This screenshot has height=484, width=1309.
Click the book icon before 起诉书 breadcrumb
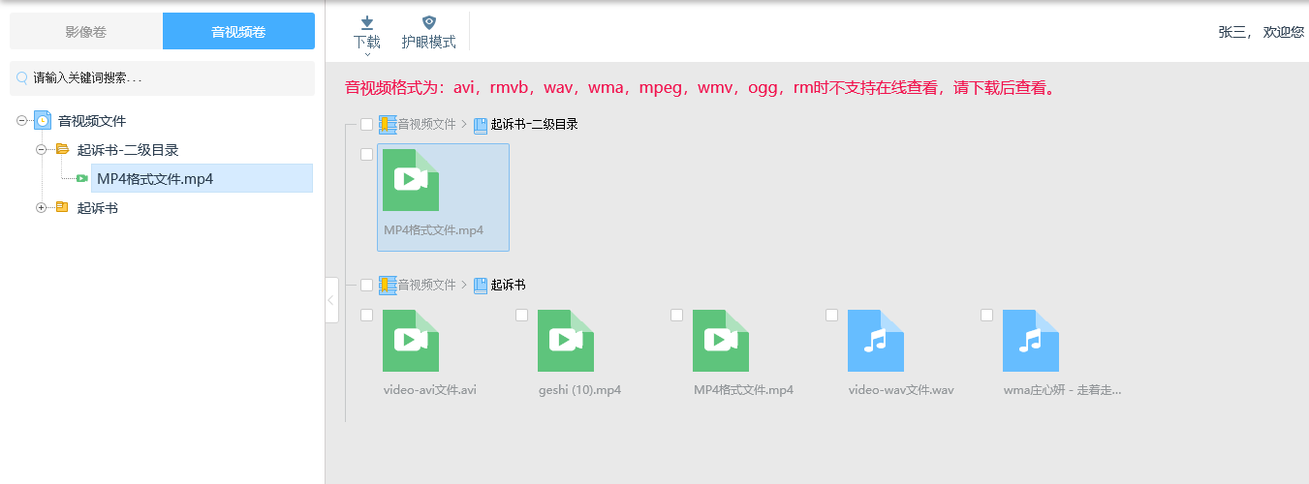(x=481, y=285)
